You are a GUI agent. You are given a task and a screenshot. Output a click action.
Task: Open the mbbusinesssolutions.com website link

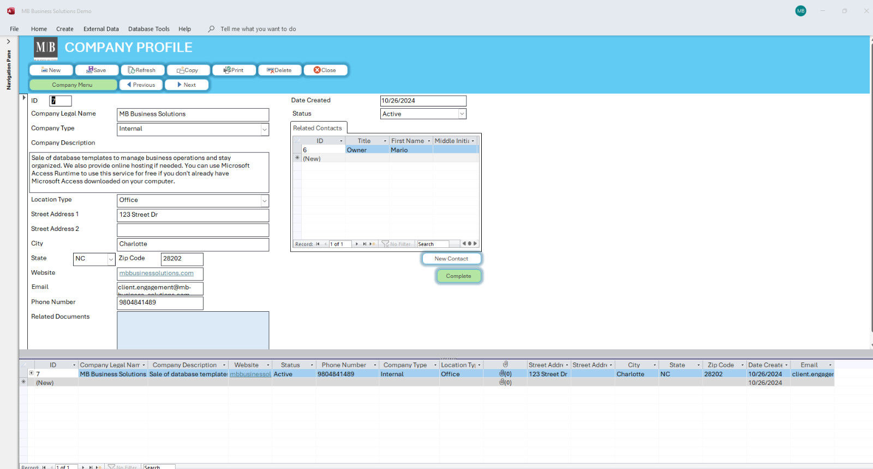(157, 273)
